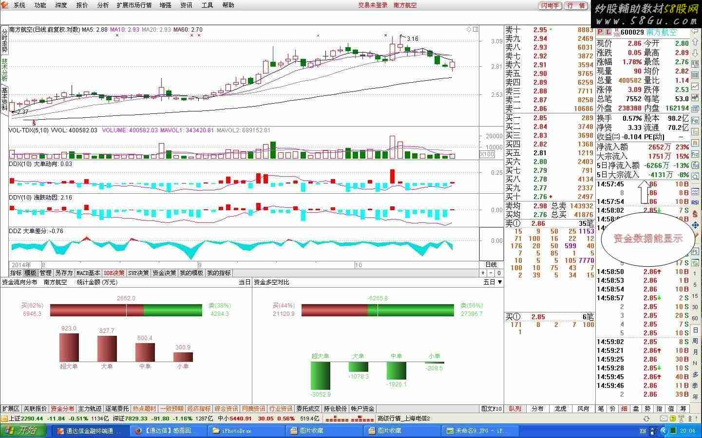Select the 60-minute period button
This screenshot has height=438, width=702.
click(x=696, y=318)
